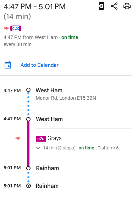Click the Manor Rd, London E15 3BN address
Viewport: 132px width, 197px height.
(66, 98)
